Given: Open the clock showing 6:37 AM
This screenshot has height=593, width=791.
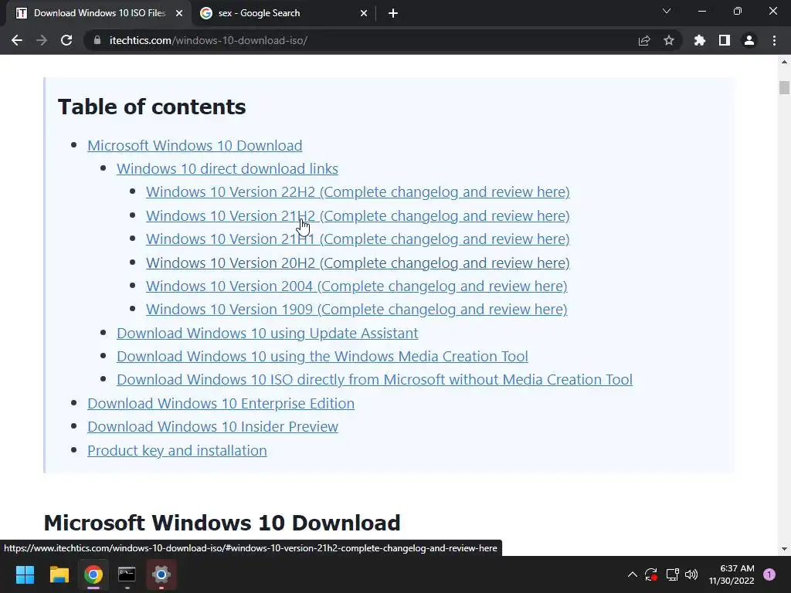Looking at the screenshot, I should 732,574.
